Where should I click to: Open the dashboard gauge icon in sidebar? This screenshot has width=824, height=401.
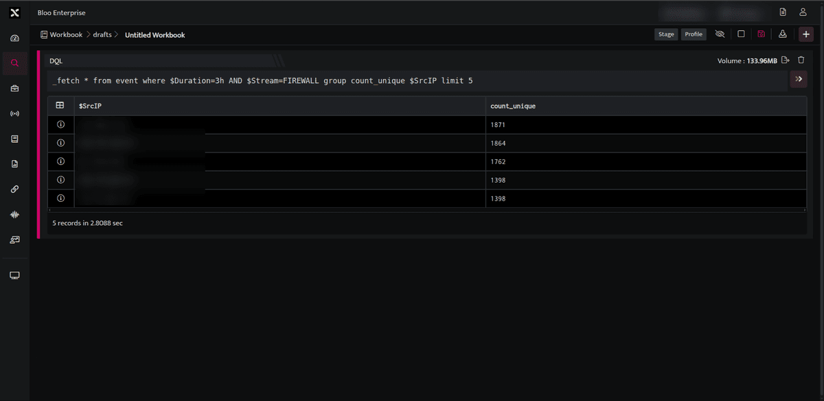(14, 38)
